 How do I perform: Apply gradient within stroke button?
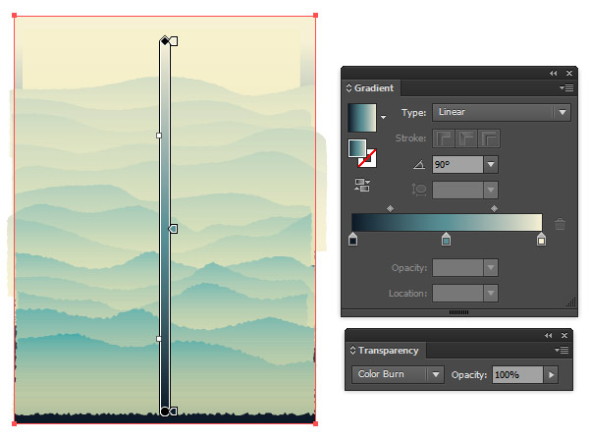pos(444,138)
